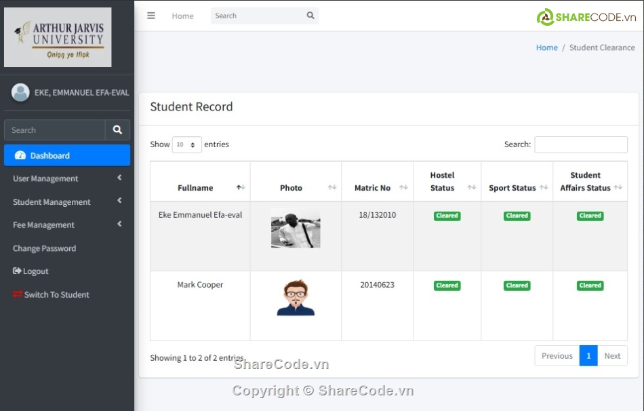Sort by Student Affairs Status column arrow
Viewport: 644px width, 411px height.
618,187
